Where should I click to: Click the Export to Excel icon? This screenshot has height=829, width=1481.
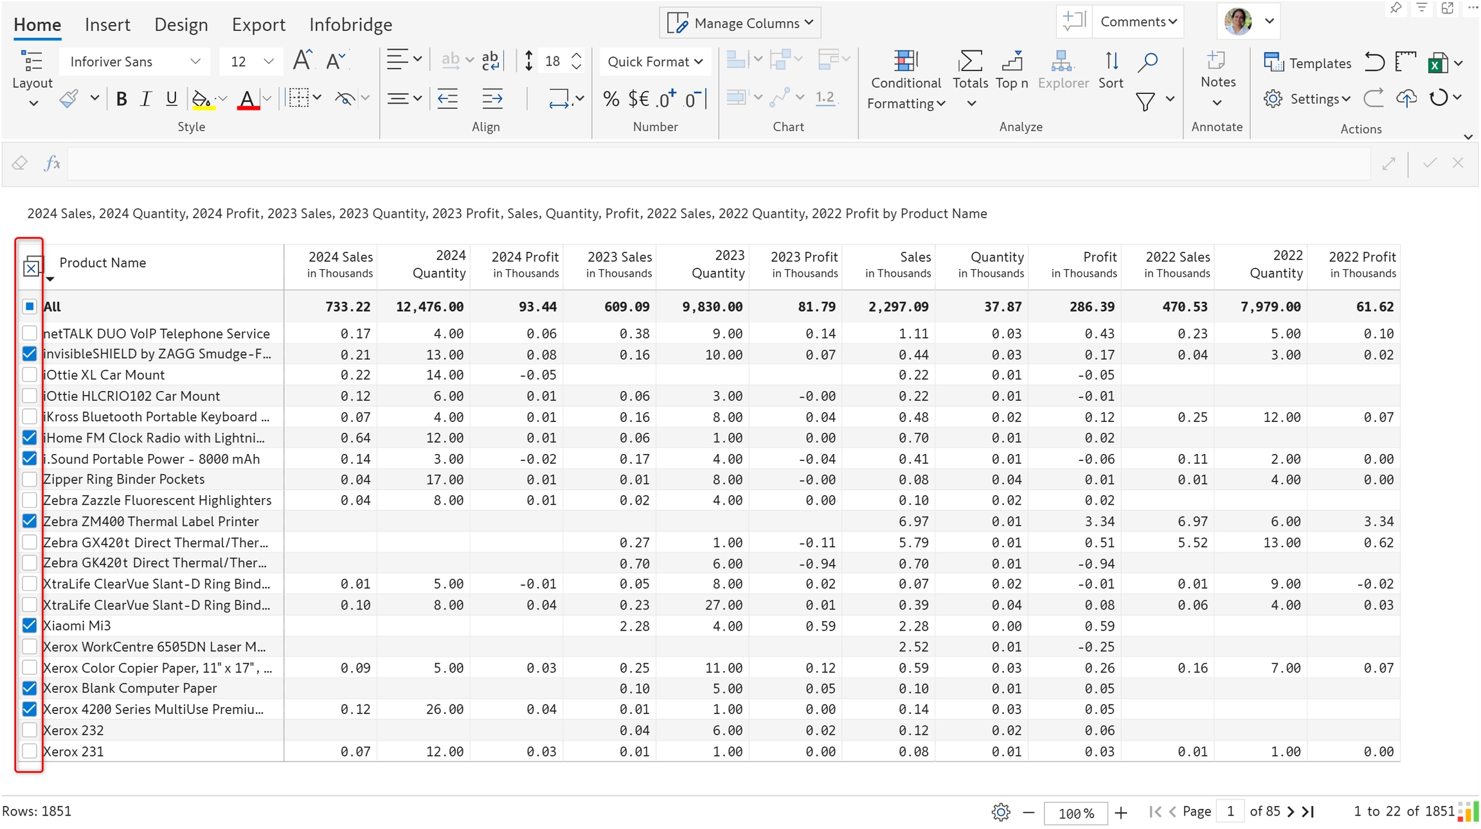tap(1437, 63)
